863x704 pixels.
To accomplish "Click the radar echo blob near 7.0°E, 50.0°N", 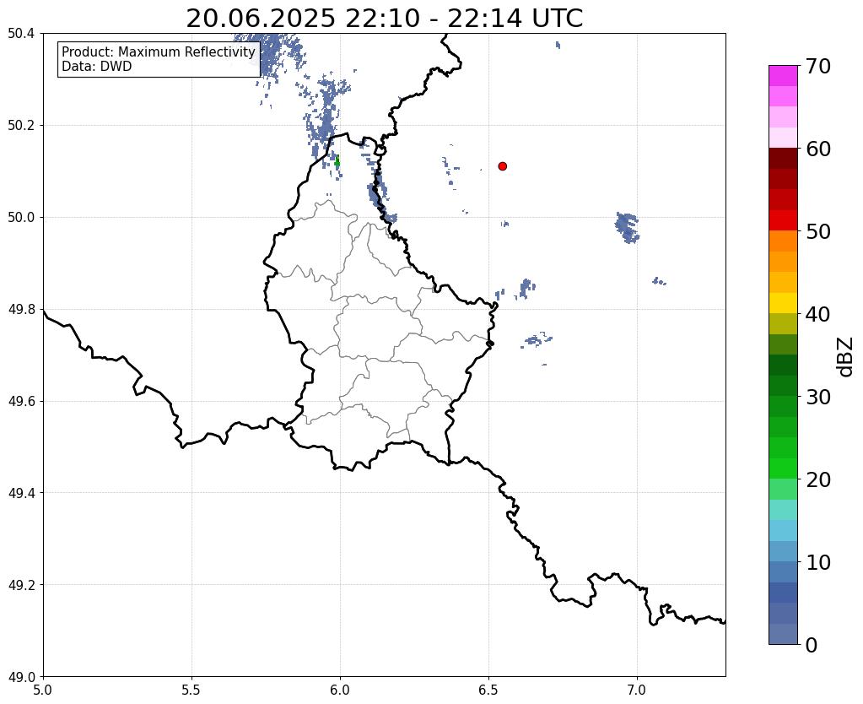I will tap(628, 227).
